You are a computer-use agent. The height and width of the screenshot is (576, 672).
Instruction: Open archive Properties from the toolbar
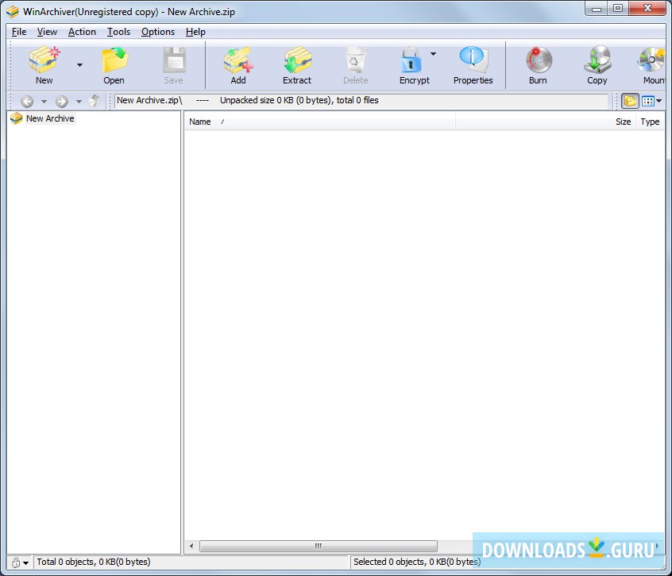pyautogui.click(x=473, y=66)
